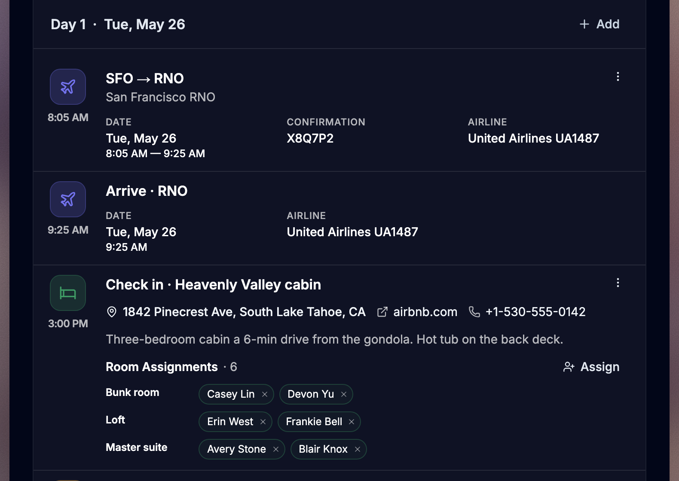679x481 pixels.
Task: Click the Heavenly Valley cabin bed icon
Action: click(x=68, y=293)
